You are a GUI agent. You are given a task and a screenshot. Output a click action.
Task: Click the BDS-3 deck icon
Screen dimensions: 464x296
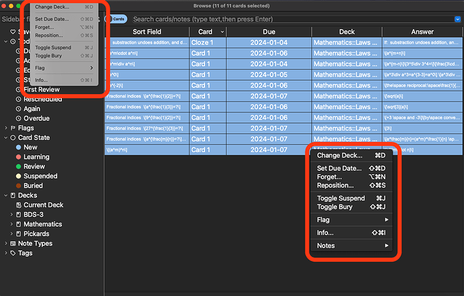pos(18,215)
